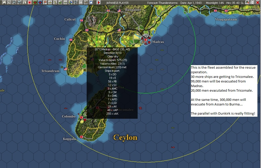This screenshot has width=261, height=168.
Task: Click 'Moonlight: 14%' status text
Action: coord(215,3)
